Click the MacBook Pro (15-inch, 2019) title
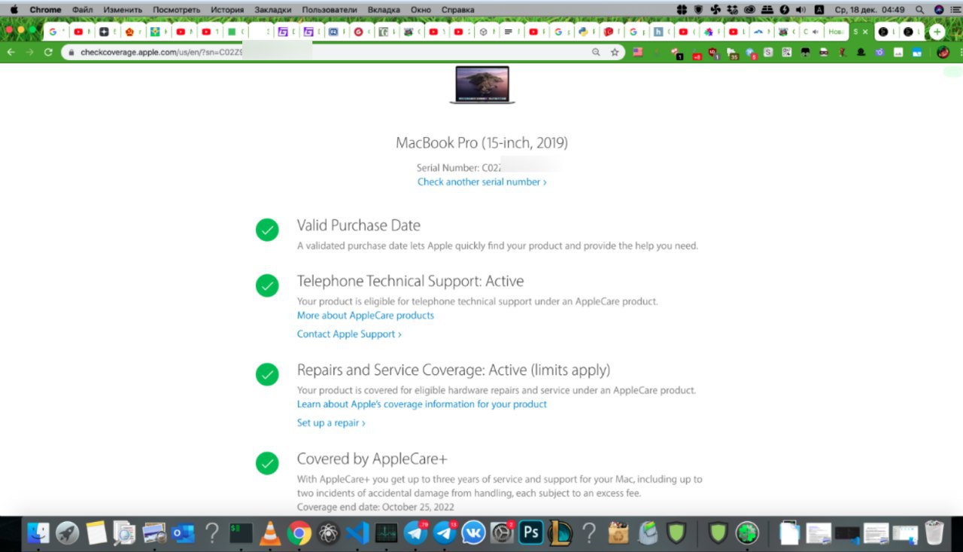963x552 pixels. (x=481, y=142)
